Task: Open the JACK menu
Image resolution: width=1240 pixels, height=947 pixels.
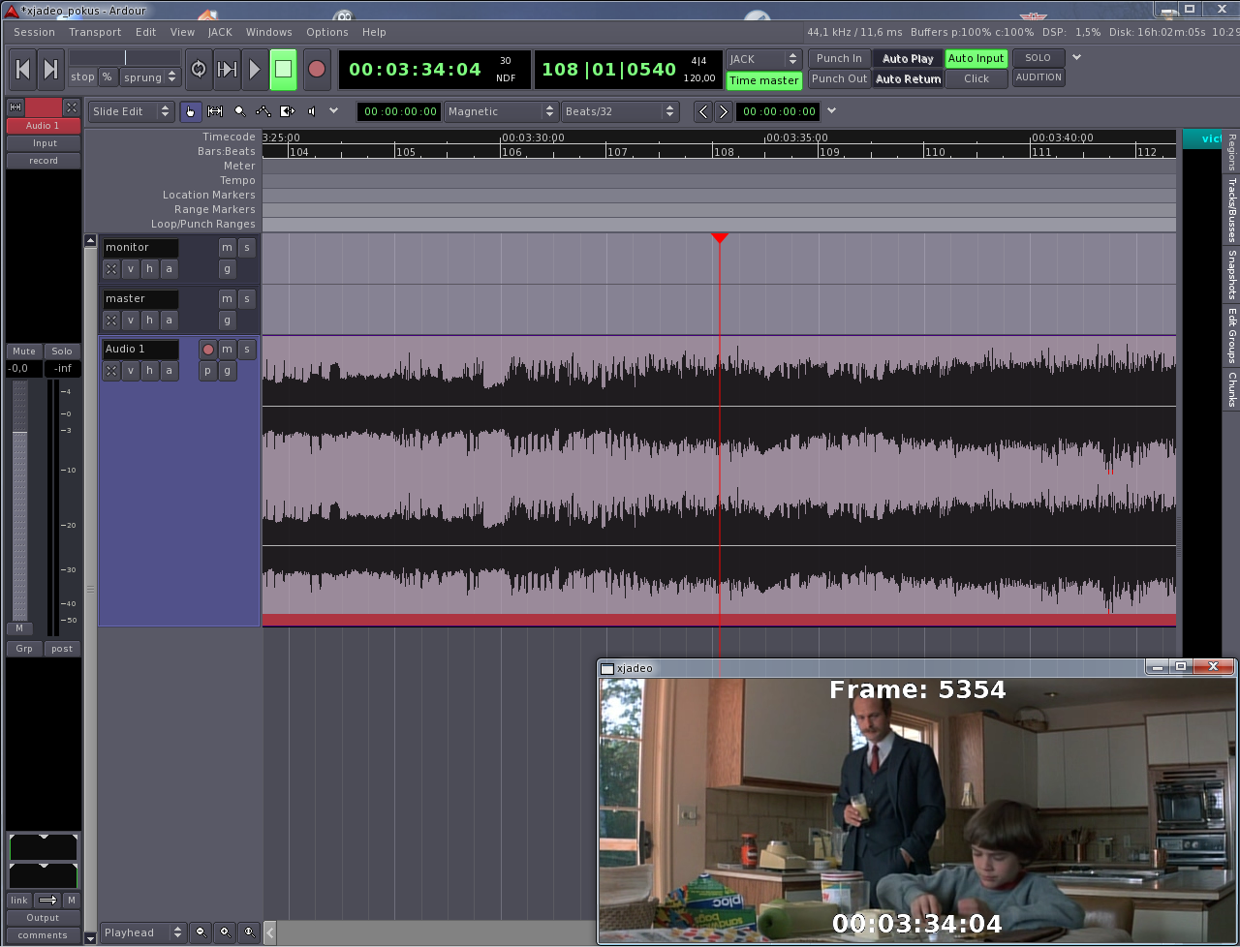Action: (220, 32)
